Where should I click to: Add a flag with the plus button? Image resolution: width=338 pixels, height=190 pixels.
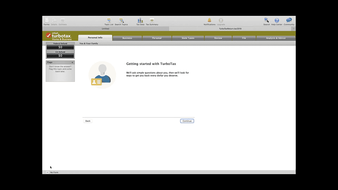72,62
